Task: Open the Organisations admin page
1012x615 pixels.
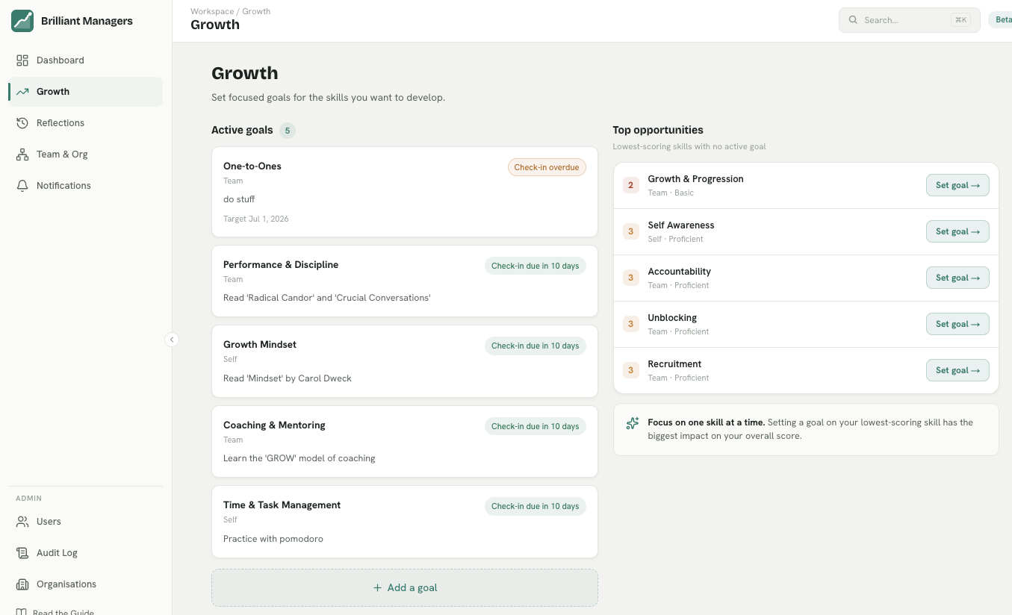Action: (x=85, y=584)
